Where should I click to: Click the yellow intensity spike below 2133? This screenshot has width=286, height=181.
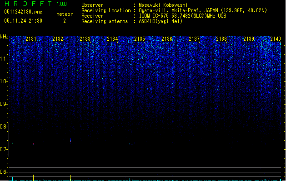click(x=70, y=178)
